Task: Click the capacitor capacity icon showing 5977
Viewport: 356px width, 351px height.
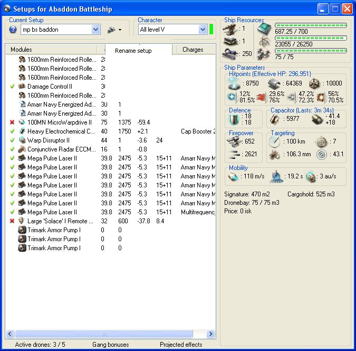Action: pos(275,119)
